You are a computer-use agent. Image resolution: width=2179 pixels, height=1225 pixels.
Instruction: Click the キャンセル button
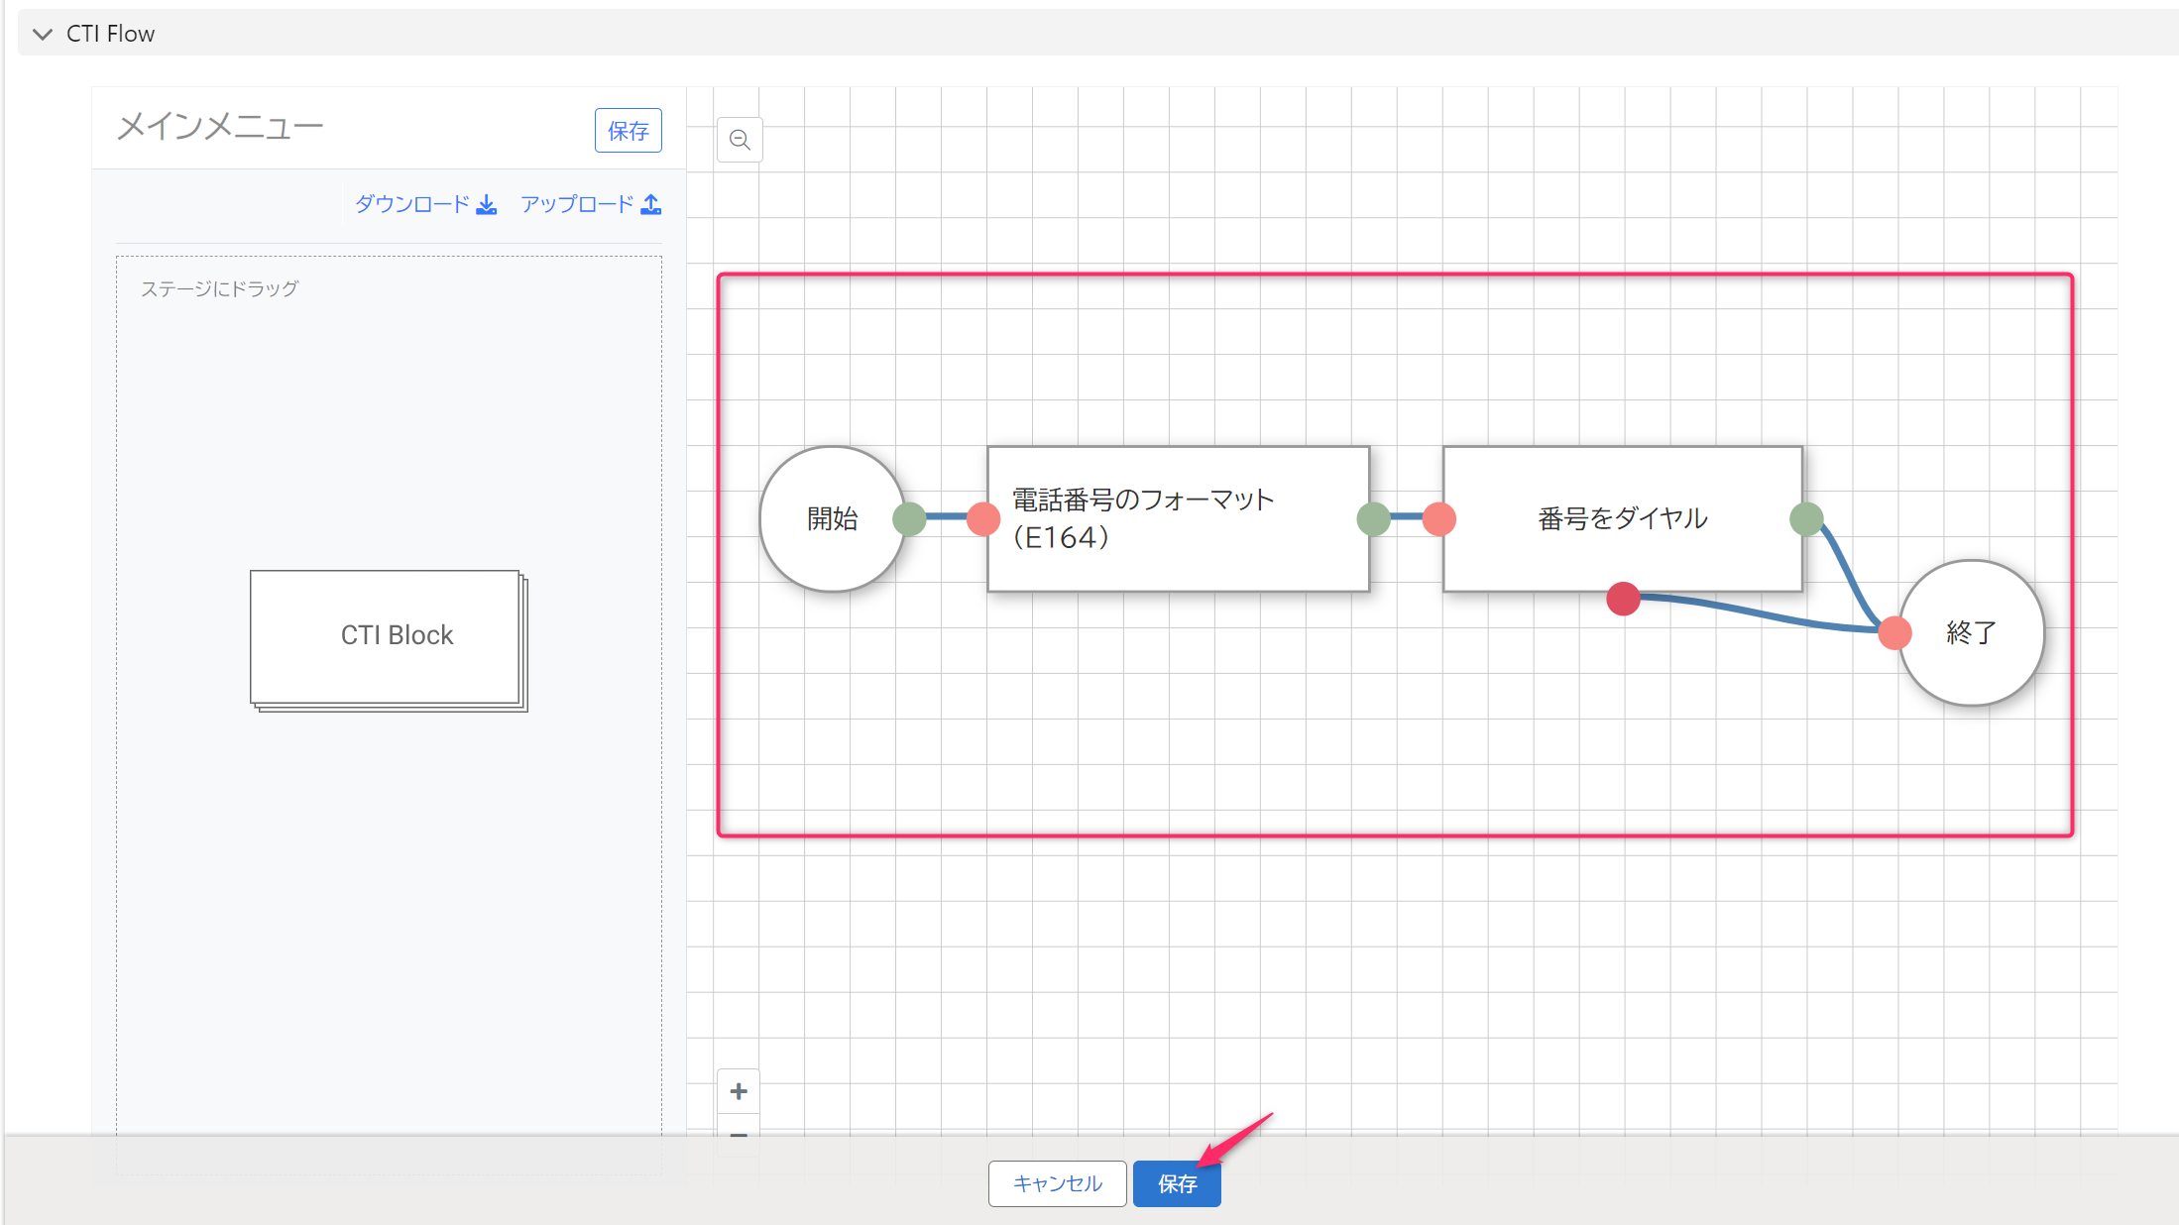pos(1058,1183)
